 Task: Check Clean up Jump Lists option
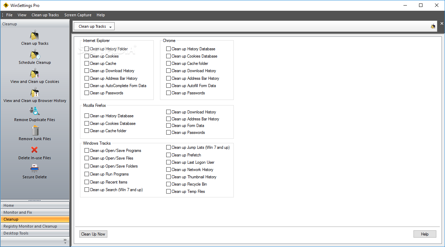pyautogui.click(x=168, y=147)
